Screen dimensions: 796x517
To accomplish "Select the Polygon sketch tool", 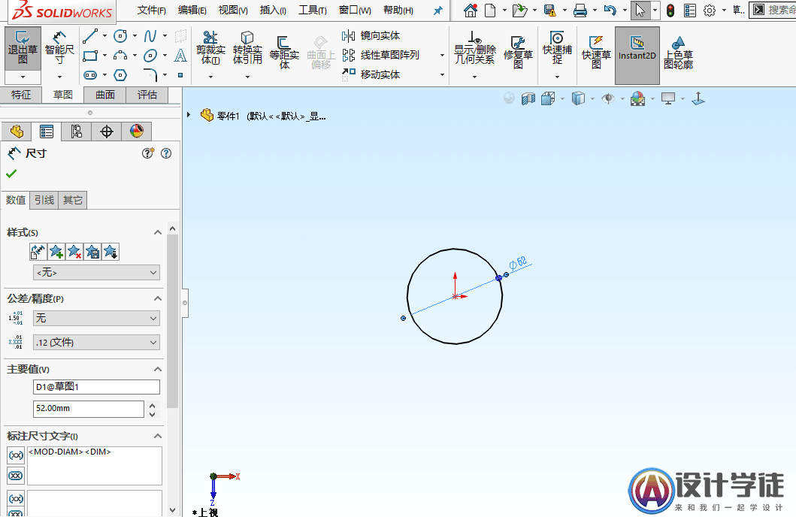I will point(120,75).
